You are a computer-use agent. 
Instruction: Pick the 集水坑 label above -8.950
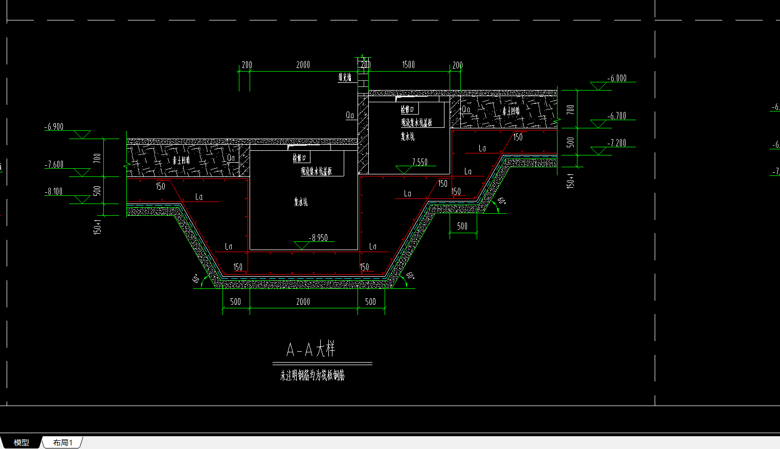[x=301, y=202]
